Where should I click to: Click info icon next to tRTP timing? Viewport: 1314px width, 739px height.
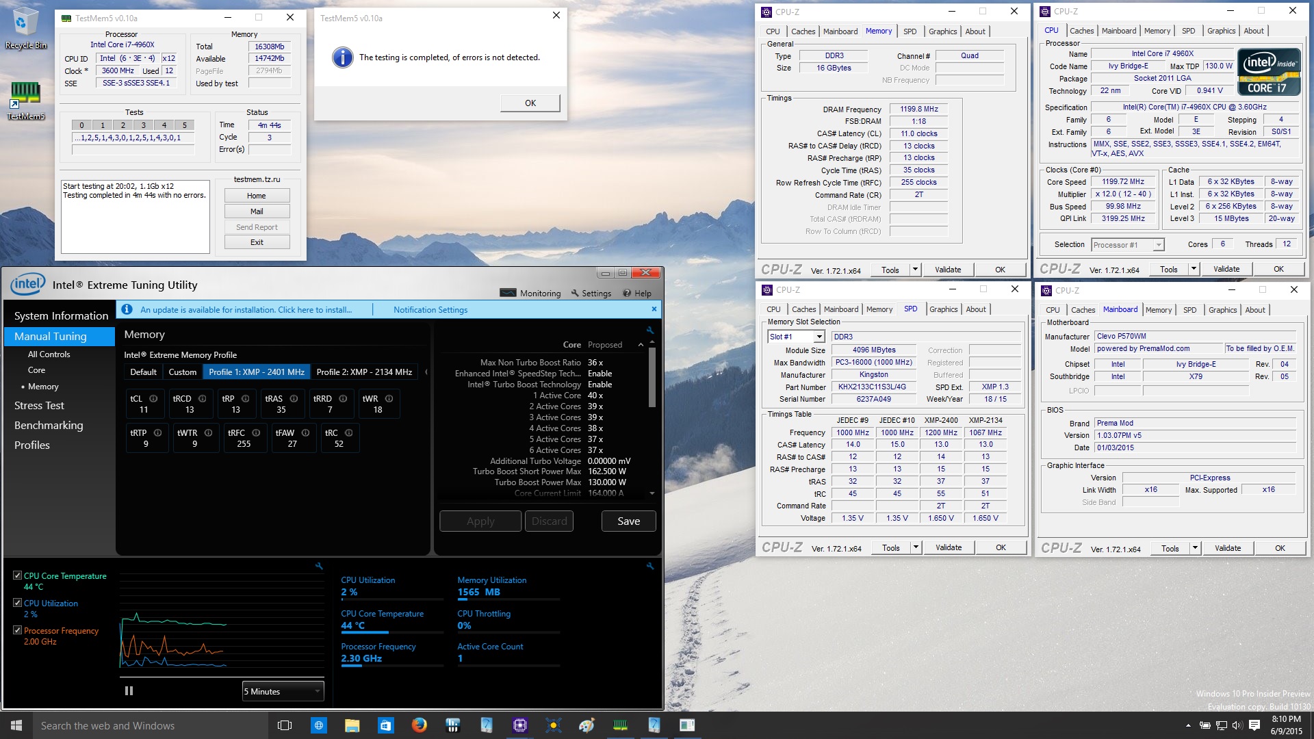(158, 432)
